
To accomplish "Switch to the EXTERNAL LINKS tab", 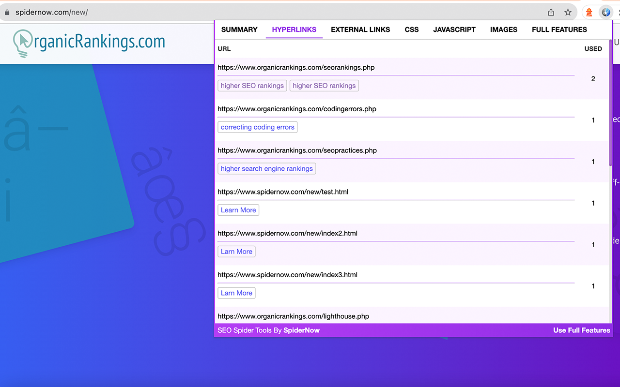I will (360, 30).
